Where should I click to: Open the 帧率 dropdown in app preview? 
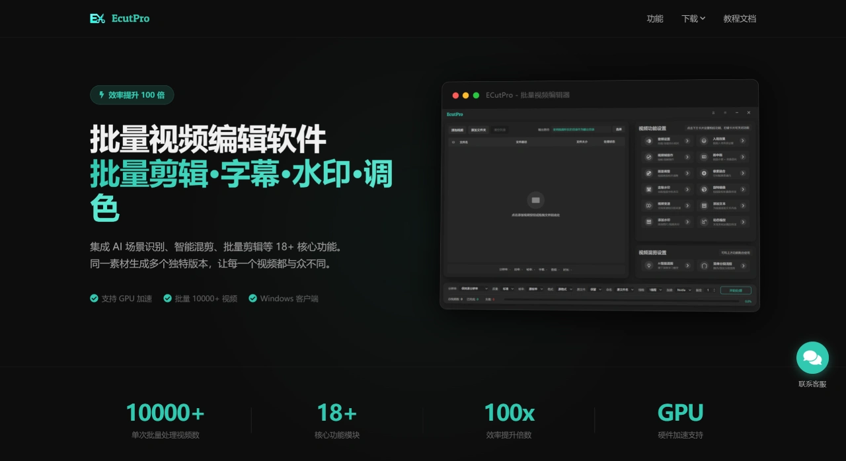pyautogui.click(x=534, y=289)
